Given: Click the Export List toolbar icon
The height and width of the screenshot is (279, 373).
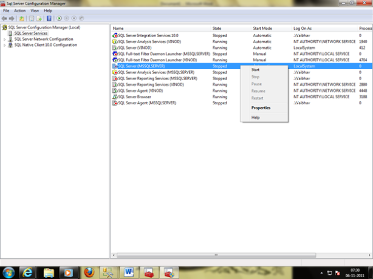Looking at the screenshot, I should pos(39,18).
